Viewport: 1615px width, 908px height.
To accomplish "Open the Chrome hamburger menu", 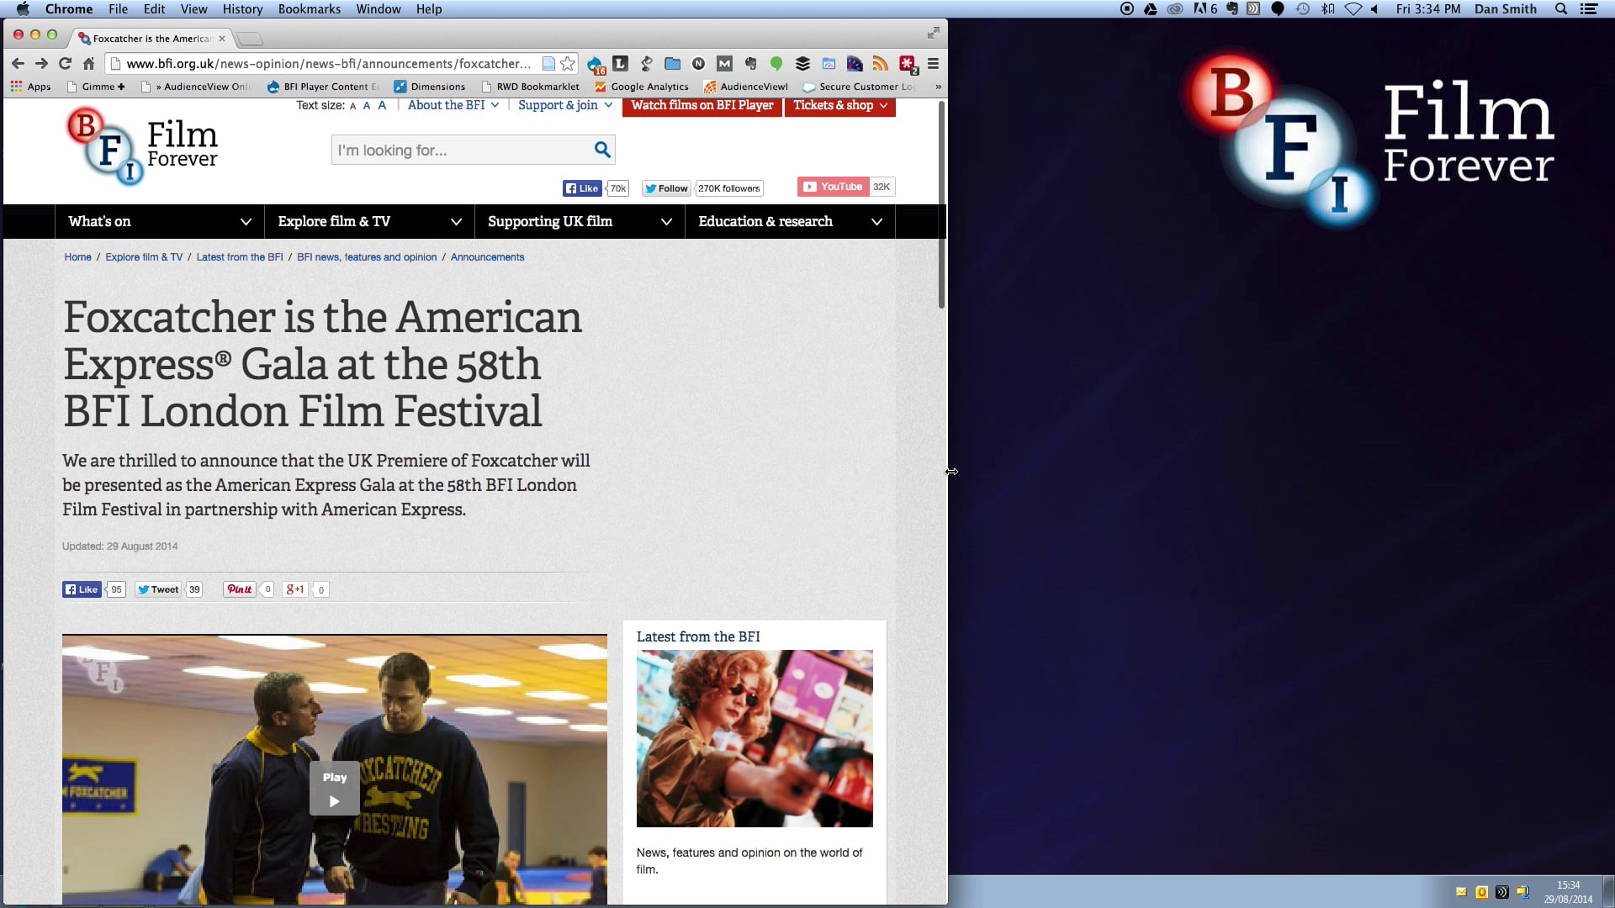I will pyautogui.click(x=933, y=64).
